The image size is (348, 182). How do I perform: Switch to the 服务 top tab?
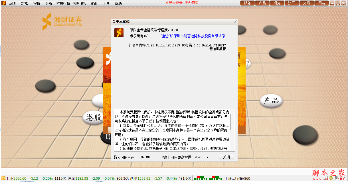click(x=247, y=3)
